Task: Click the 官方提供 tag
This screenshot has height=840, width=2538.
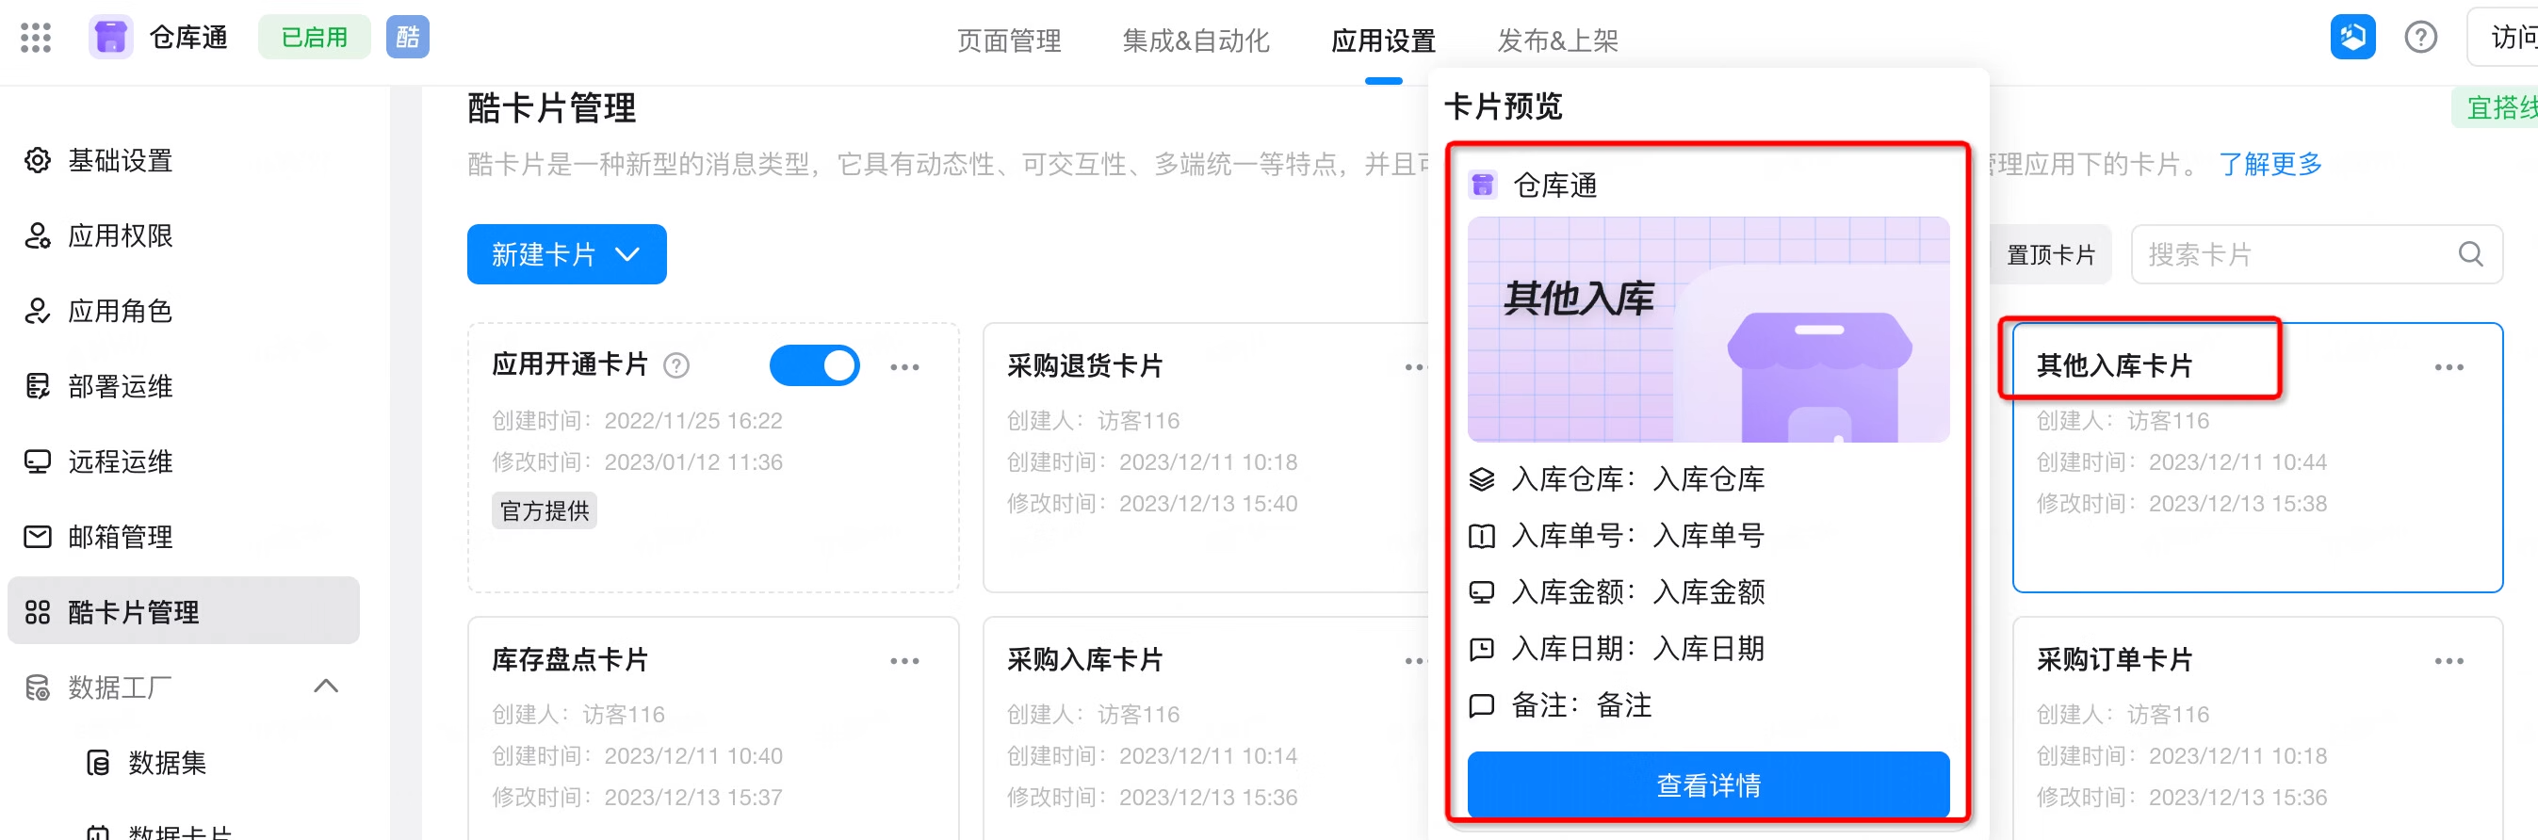Action: coord(544,511)
